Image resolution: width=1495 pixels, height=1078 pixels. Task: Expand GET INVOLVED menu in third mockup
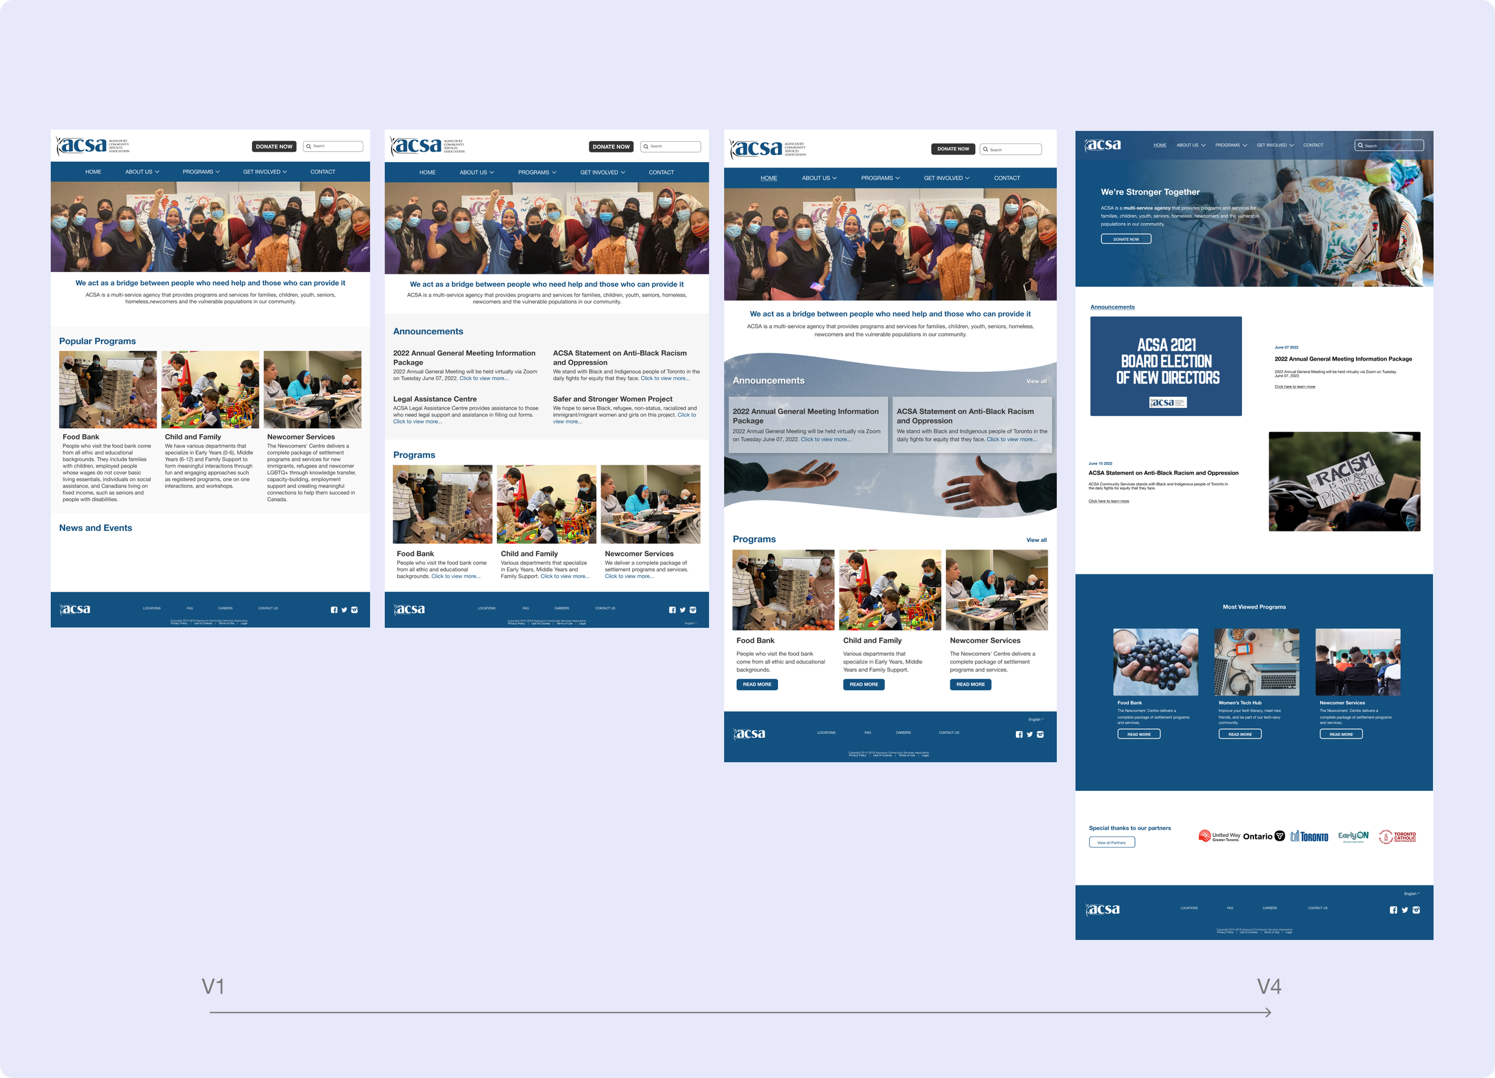point(946,178)
